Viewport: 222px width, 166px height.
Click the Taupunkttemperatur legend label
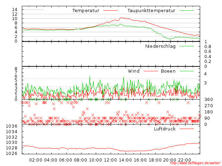tap(151, 11)
